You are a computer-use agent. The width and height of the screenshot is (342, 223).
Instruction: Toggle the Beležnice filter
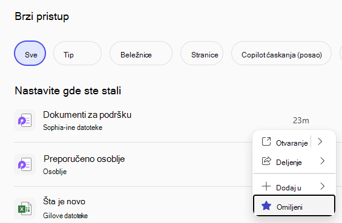coord(141,53)
